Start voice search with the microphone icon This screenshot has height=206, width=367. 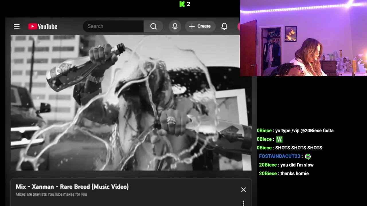[175, 26]
